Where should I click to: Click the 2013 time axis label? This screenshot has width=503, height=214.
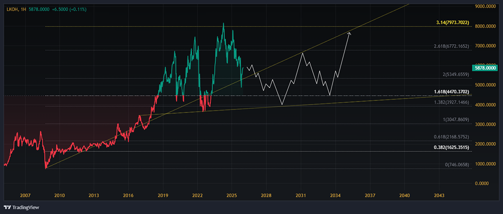coord(94,195)
